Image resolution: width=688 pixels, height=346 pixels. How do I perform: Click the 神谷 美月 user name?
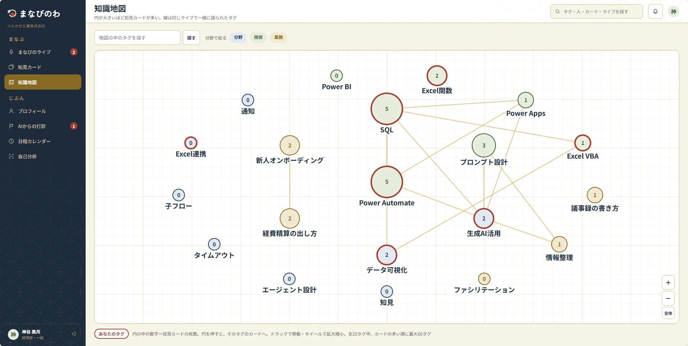31,332
